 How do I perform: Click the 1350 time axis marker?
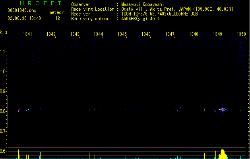pyautogui.click(x=241, y=34)
